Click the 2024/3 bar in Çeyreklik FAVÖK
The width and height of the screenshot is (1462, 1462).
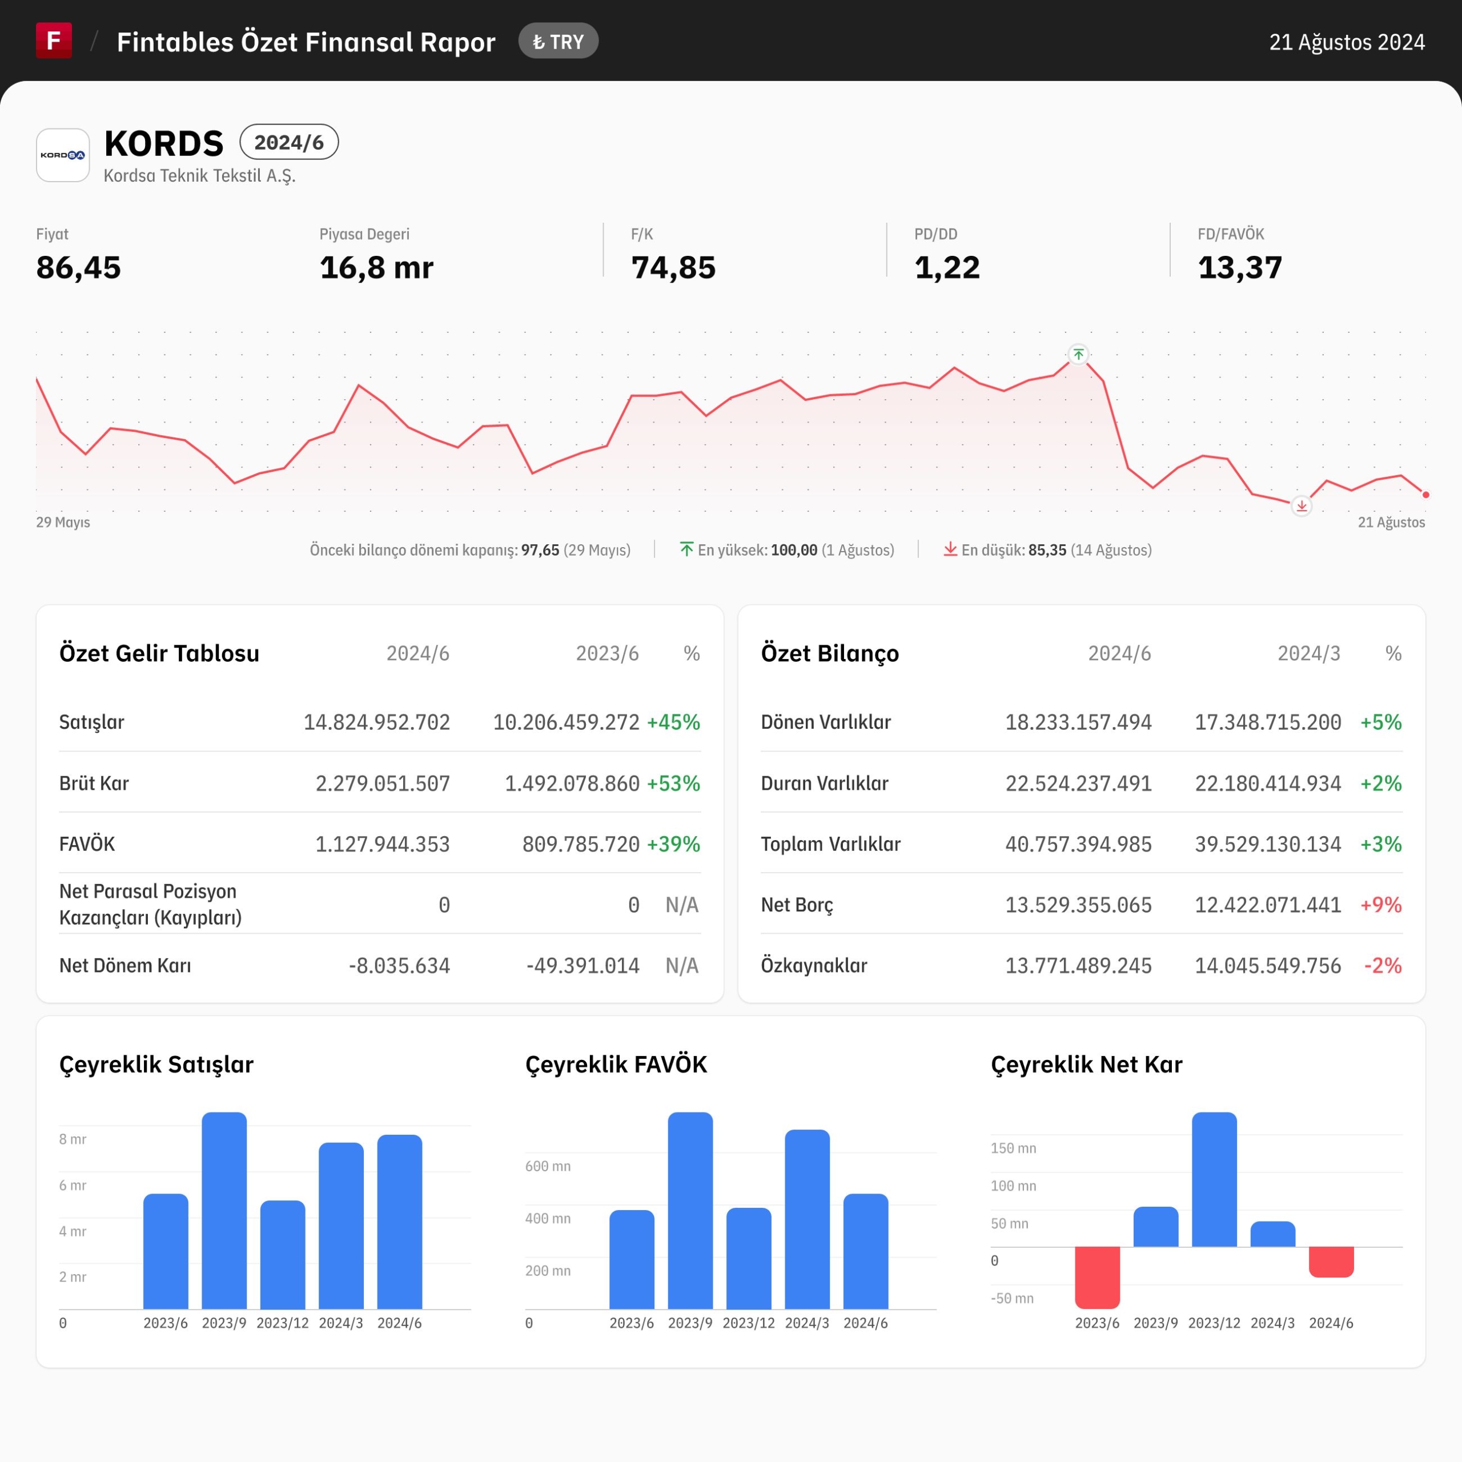(x=808, y=1219)
